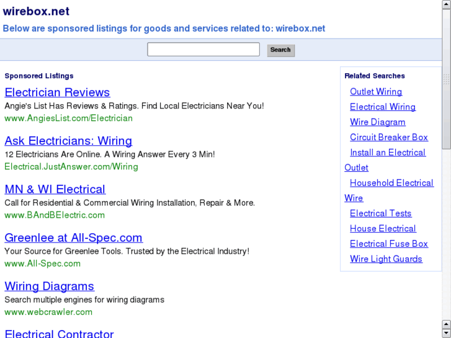The image size is (451, 338).
Task: Click the Related Searches heading
Action: [x=375, y=76]
